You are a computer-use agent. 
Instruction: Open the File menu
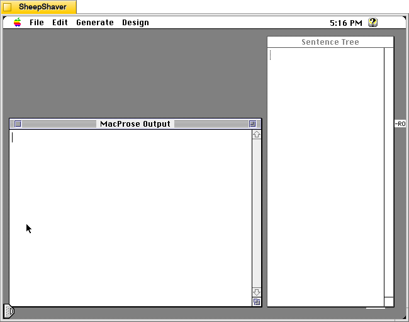pyautogui.click(x=36, y=23)
